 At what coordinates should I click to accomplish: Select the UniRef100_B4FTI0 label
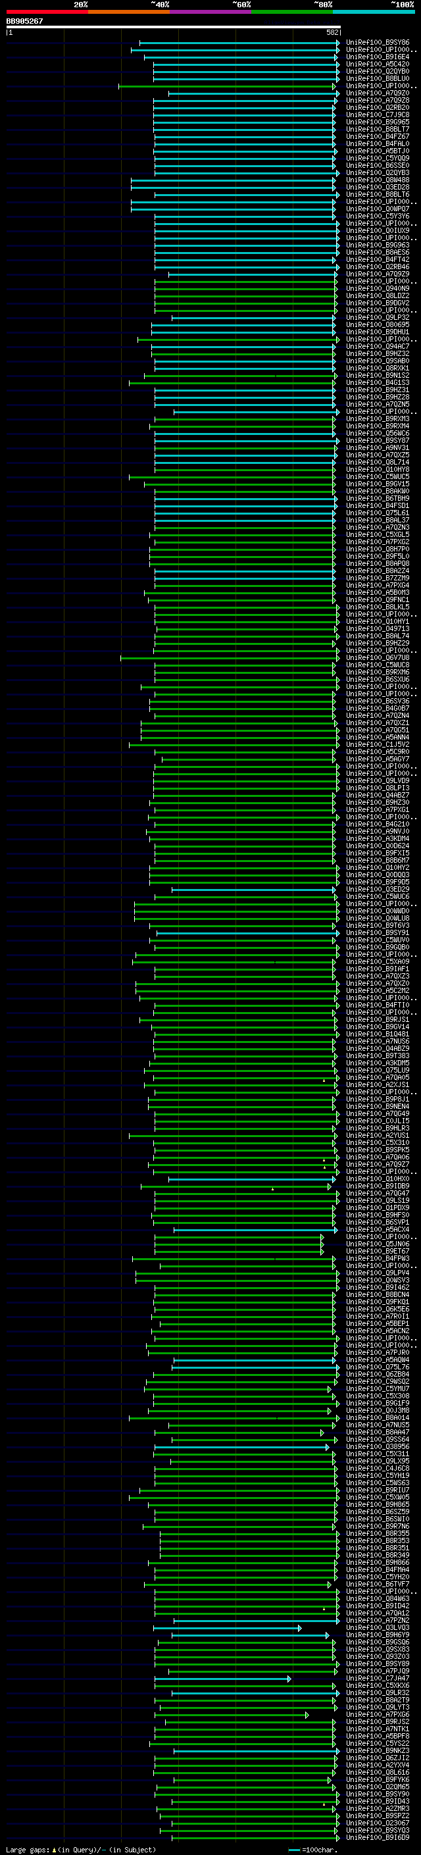tap(378, 1005)
